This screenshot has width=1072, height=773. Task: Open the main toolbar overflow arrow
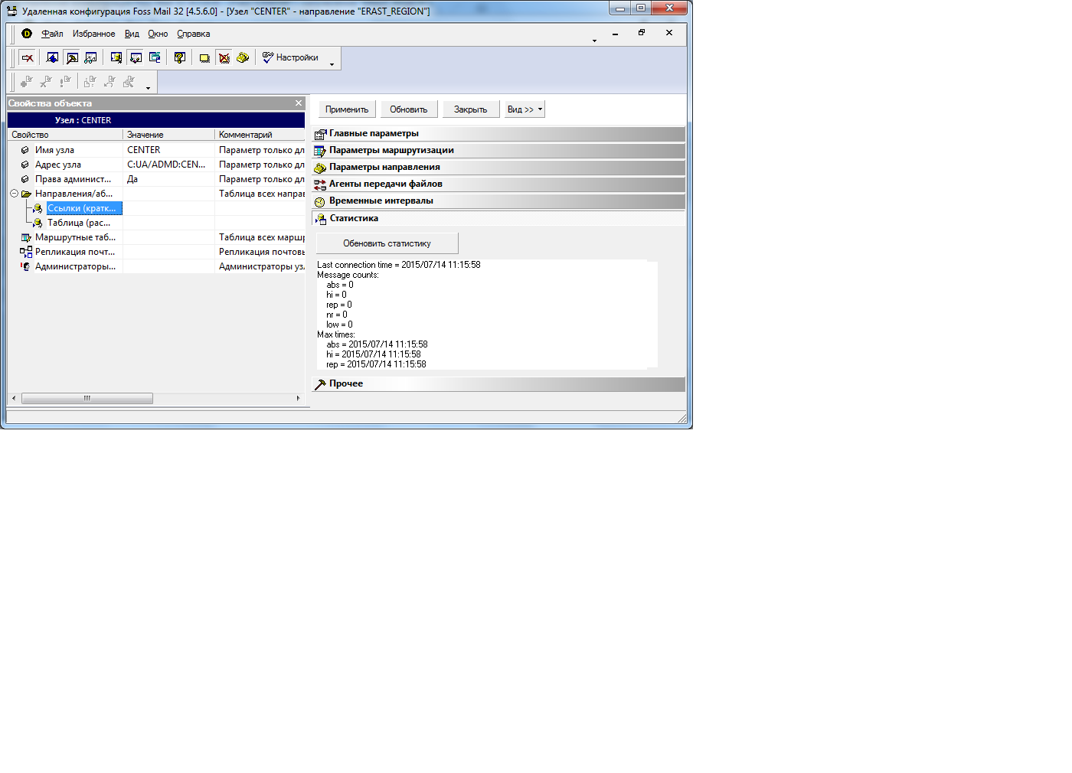coord(332,64)
